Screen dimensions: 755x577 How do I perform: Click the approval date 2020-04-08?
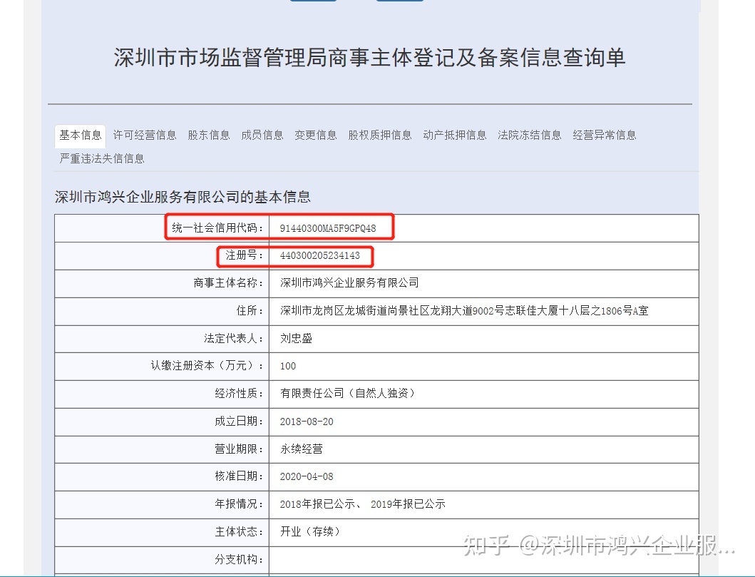pyautogui.click(x=307, y=476)
